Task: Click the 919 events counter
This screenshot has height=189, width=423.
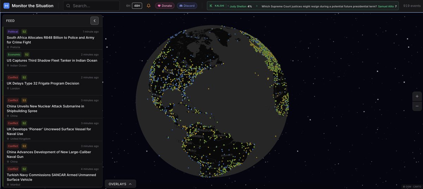Action: point(411,6)
